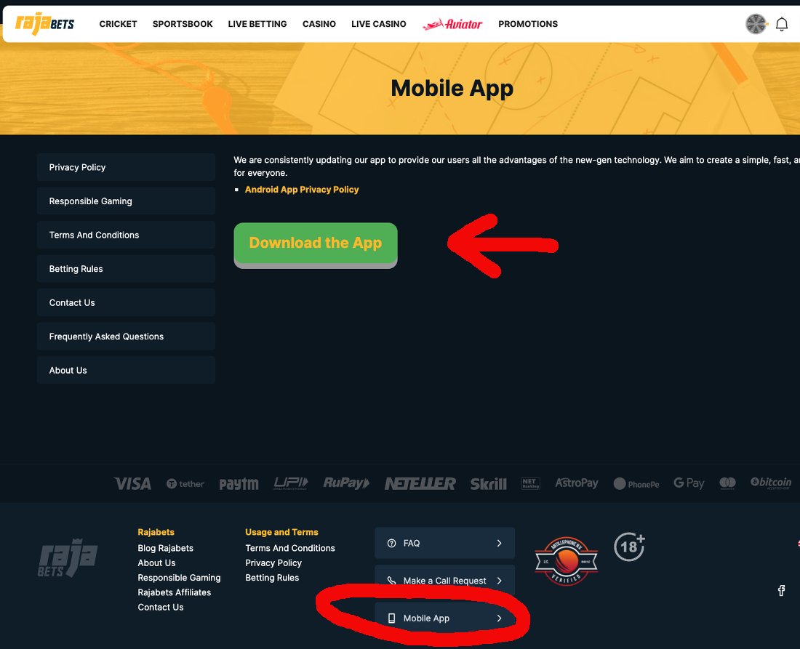Click the Antillephone verified license badge

[567, 561]
